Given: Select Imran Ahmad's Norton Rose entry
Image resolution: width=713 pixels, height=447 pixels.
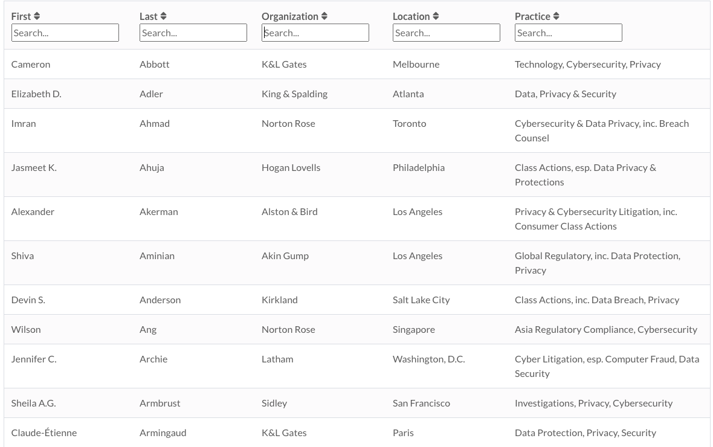Looking at the screenshot, I should tap(288, 123).
